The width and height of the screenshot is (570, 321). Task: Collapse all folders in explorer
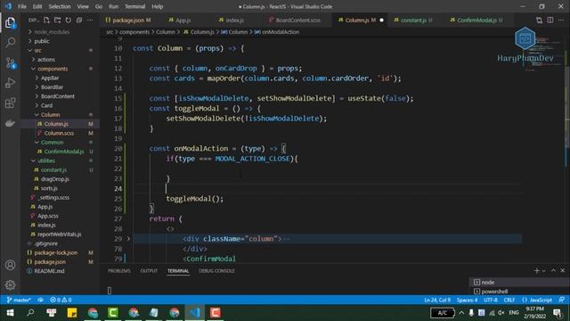pyautogui.click(x=79, y=20)
